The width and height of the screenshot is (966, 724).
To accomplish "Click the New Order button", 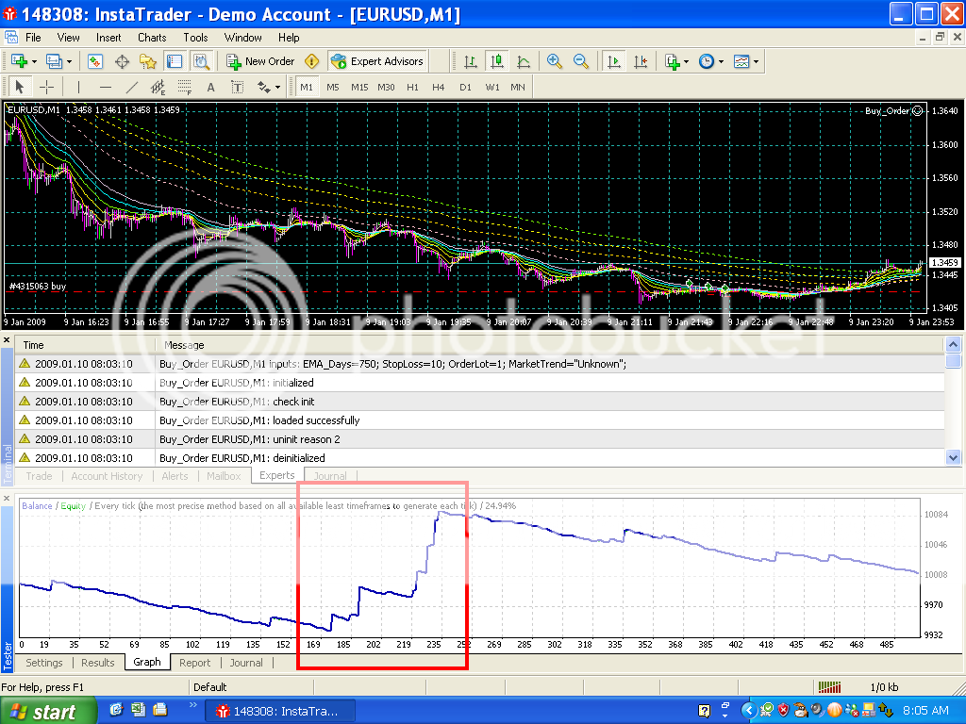I will (259, 61).
